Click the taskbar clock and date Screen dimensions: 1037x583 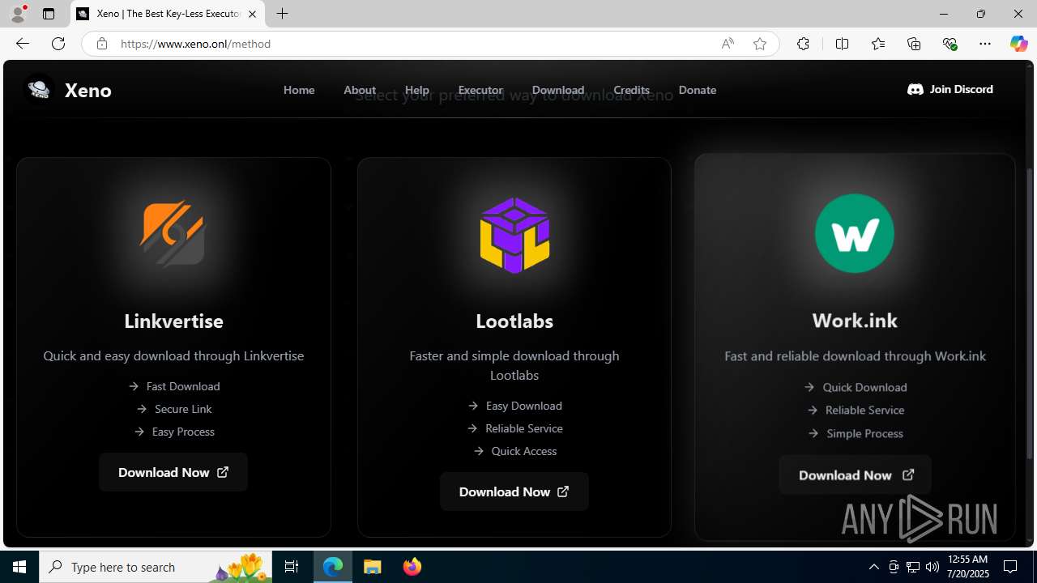[x=967, y=567]
